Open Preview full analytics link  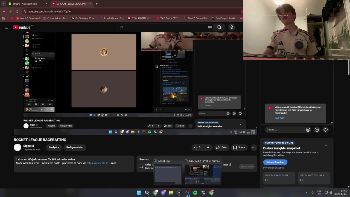coord(273,168)
